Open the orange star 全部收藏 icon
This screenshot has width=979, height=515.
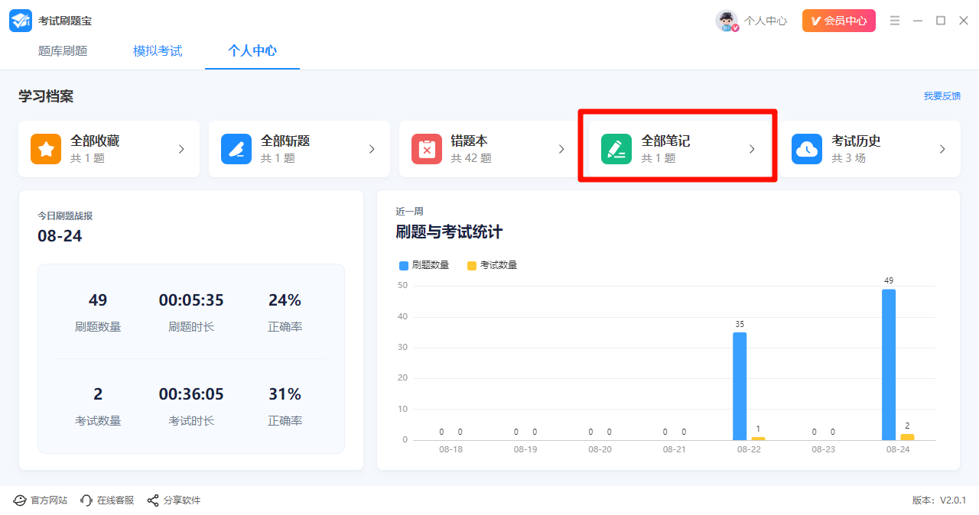point(46,149)
